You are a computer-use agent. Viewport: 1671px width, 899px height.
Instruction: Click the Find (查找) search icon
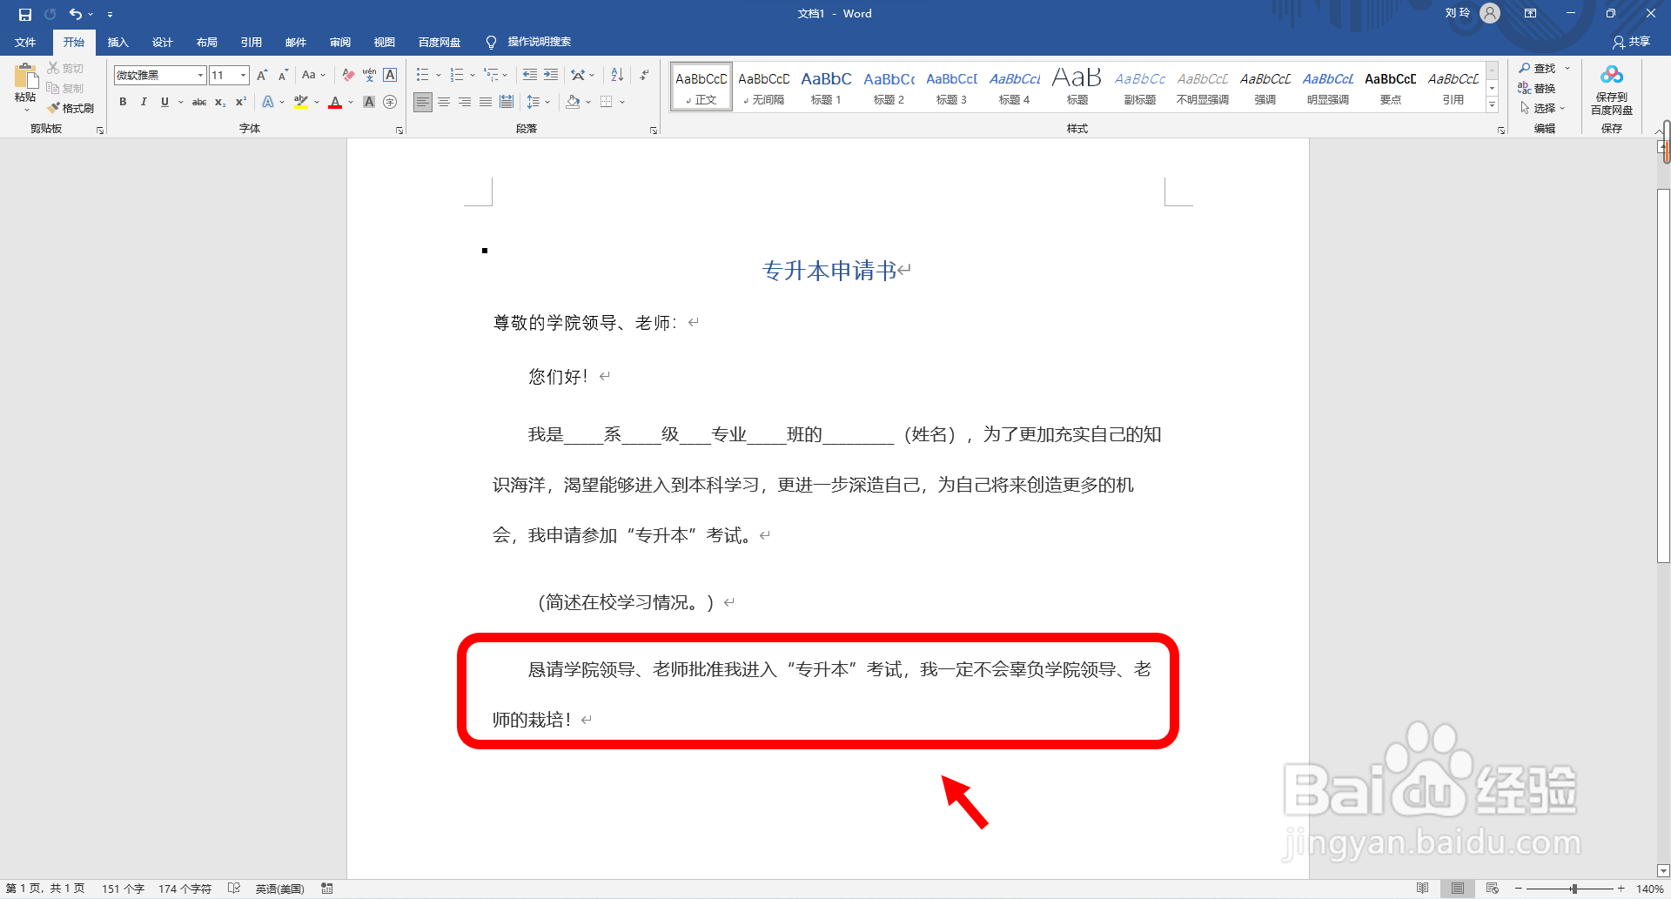pyautogui.click(x=1537, y=68)
